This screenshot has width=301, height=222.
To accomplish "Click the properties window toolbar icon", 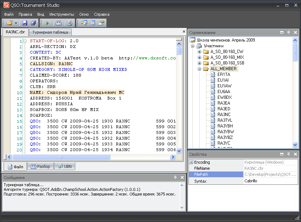I will pyautogui.click(x=101, y=23).
